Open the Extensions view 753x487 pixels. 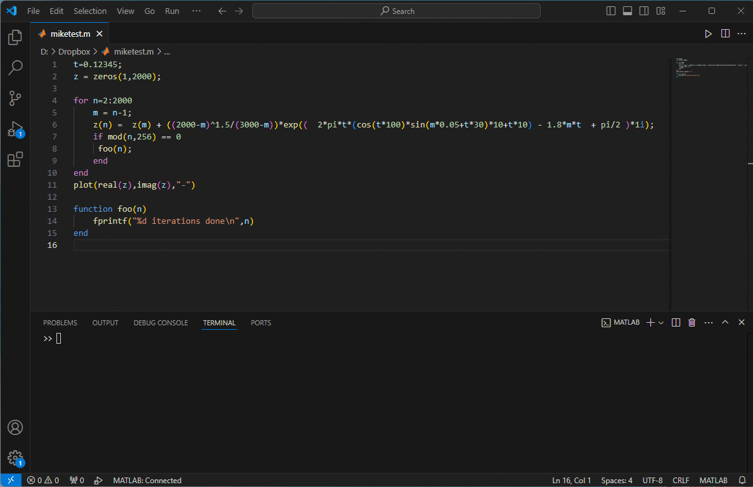15,160
